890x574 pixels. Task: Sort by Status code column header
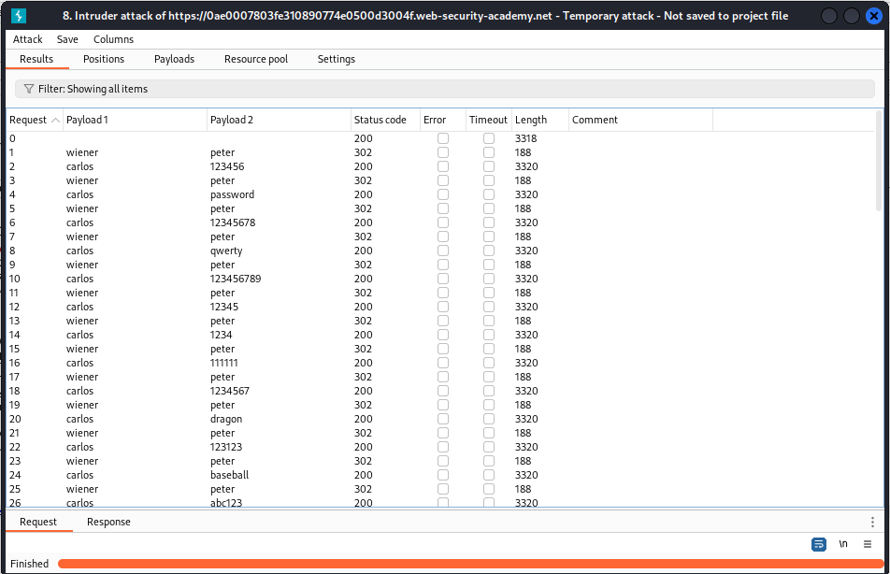click(385, 120)
